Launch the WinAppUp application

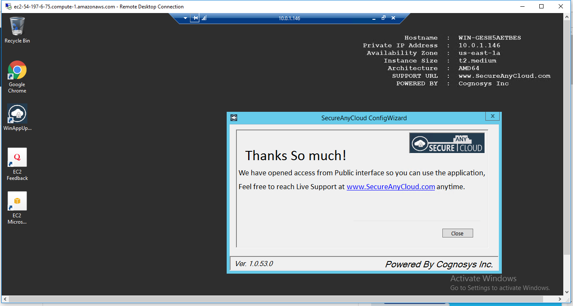[17, 113]
